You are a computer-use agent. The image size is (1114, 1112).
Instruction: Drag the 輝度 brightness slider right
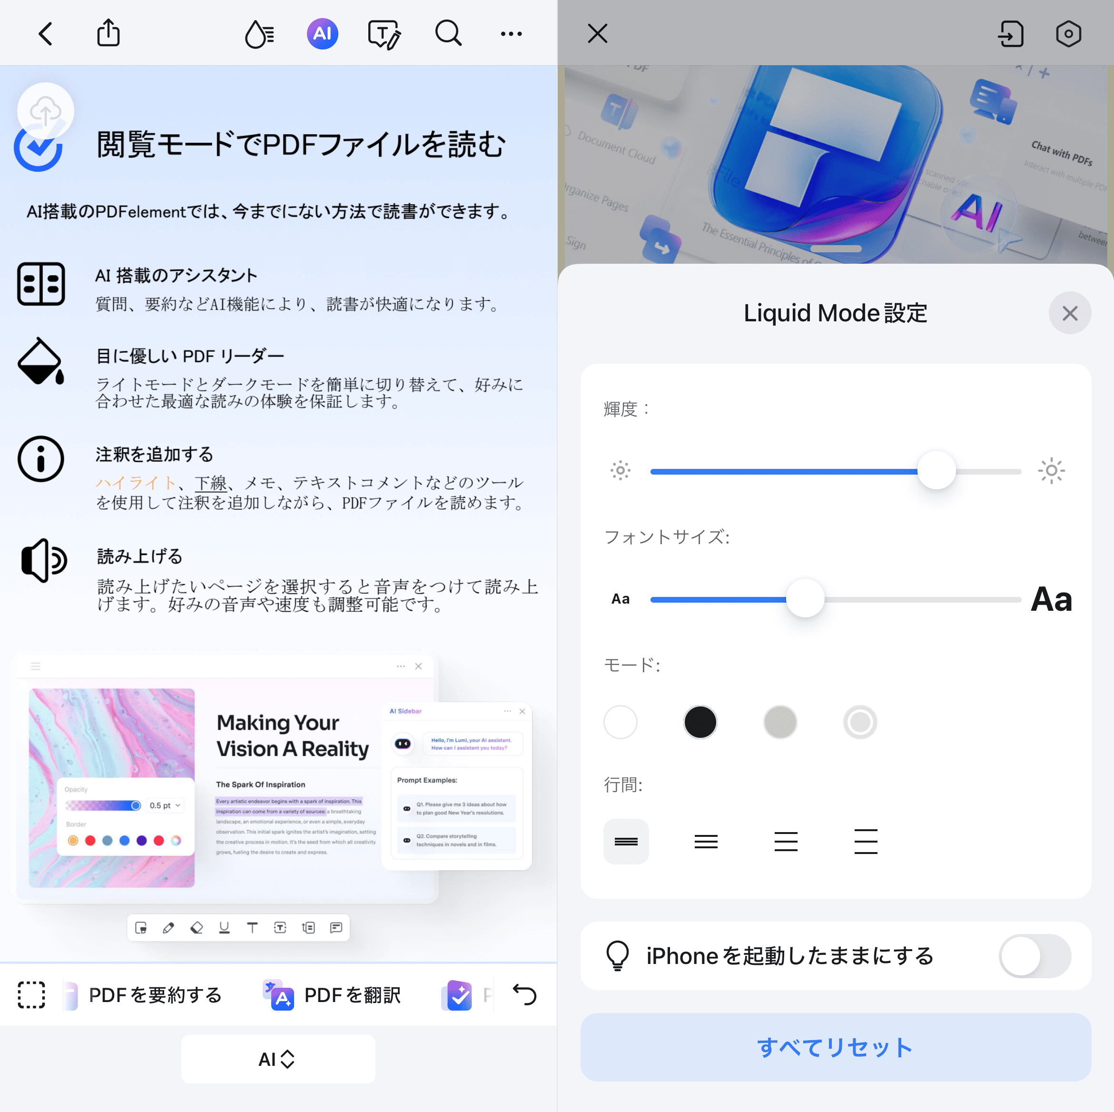pyautogui.click(x=936, y=469)
